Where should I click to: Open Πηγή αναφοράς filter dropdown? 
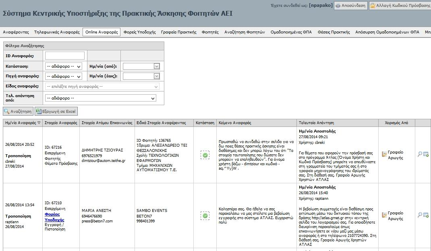(x=64, y=76)
